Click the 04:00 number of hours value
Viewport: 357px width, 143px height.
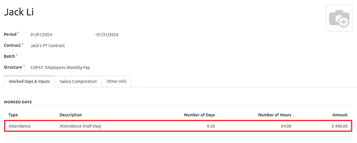(286, 126)
